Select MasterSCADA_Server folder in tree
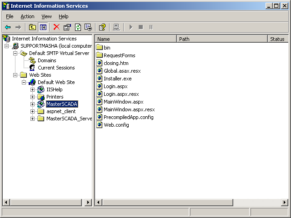The height and width of the screenshot is (218, 291). click(x=69, y=119)
